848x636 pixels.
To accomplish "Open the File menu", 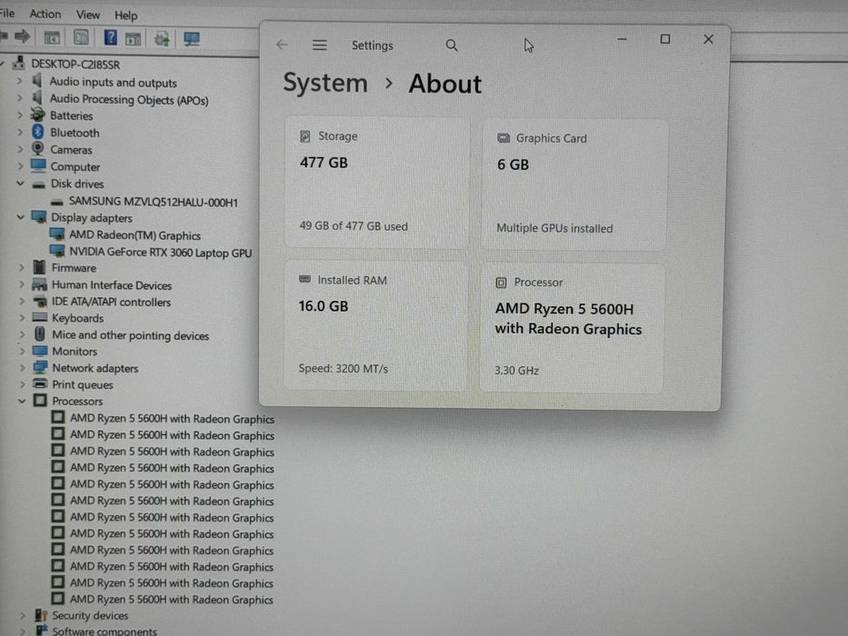I will tap(6, 13).
